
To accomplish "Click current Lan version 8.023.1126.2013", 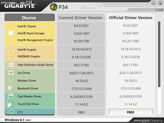I will pyautogui.click(x=81, y=73).
